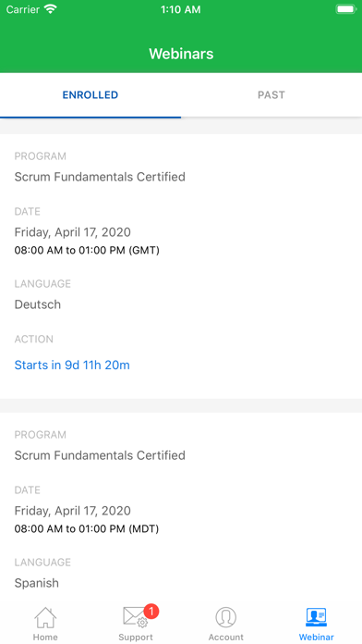Tap the 08:00 AM to 01:00 PM (MDT) time

87,528
